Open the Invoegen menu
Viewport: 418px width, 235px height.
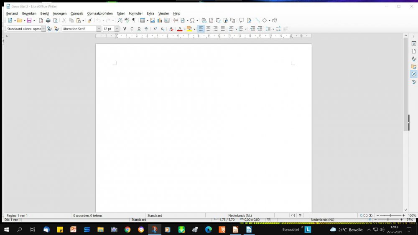tap(59, 13)
